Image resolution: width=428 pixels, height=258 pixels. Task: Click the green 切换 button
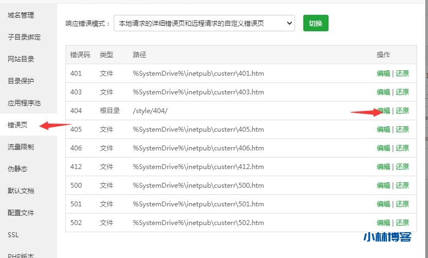315,23
